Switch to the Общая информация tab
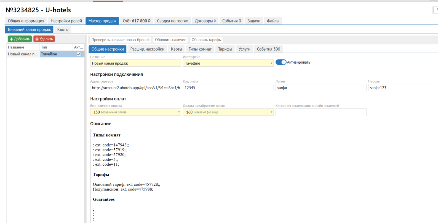438x223 pixels. 26,21
